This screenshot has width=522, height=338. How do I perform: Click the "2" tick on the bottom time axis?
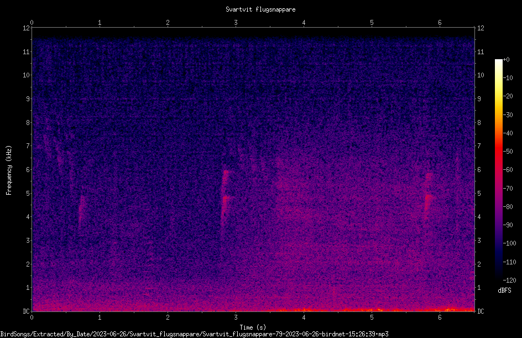point(168,318)
